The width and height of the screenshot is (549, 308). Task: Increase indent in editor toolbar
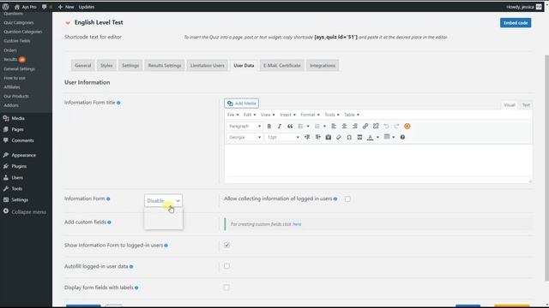click(317, 137)
